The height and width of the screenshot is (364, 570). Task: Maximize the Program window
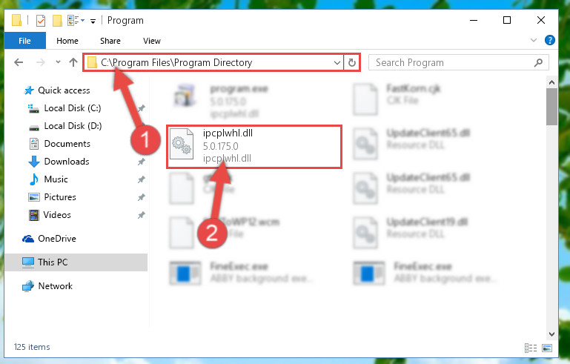pos(507,20)
